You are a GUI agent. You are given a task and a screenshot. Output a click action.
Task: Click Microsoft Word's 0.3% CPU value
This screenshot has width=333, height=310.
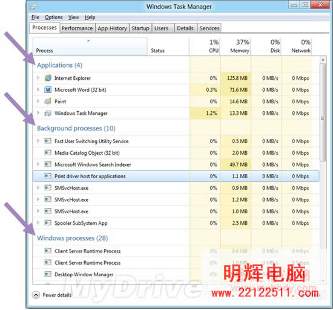pos(211,90)
